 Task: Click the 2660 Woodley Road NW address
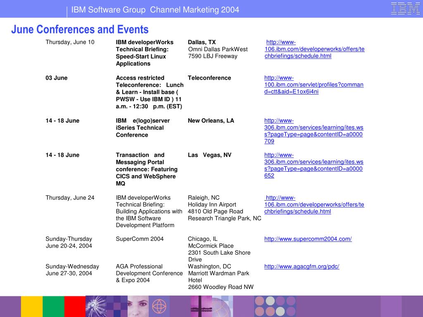point(221,287)
